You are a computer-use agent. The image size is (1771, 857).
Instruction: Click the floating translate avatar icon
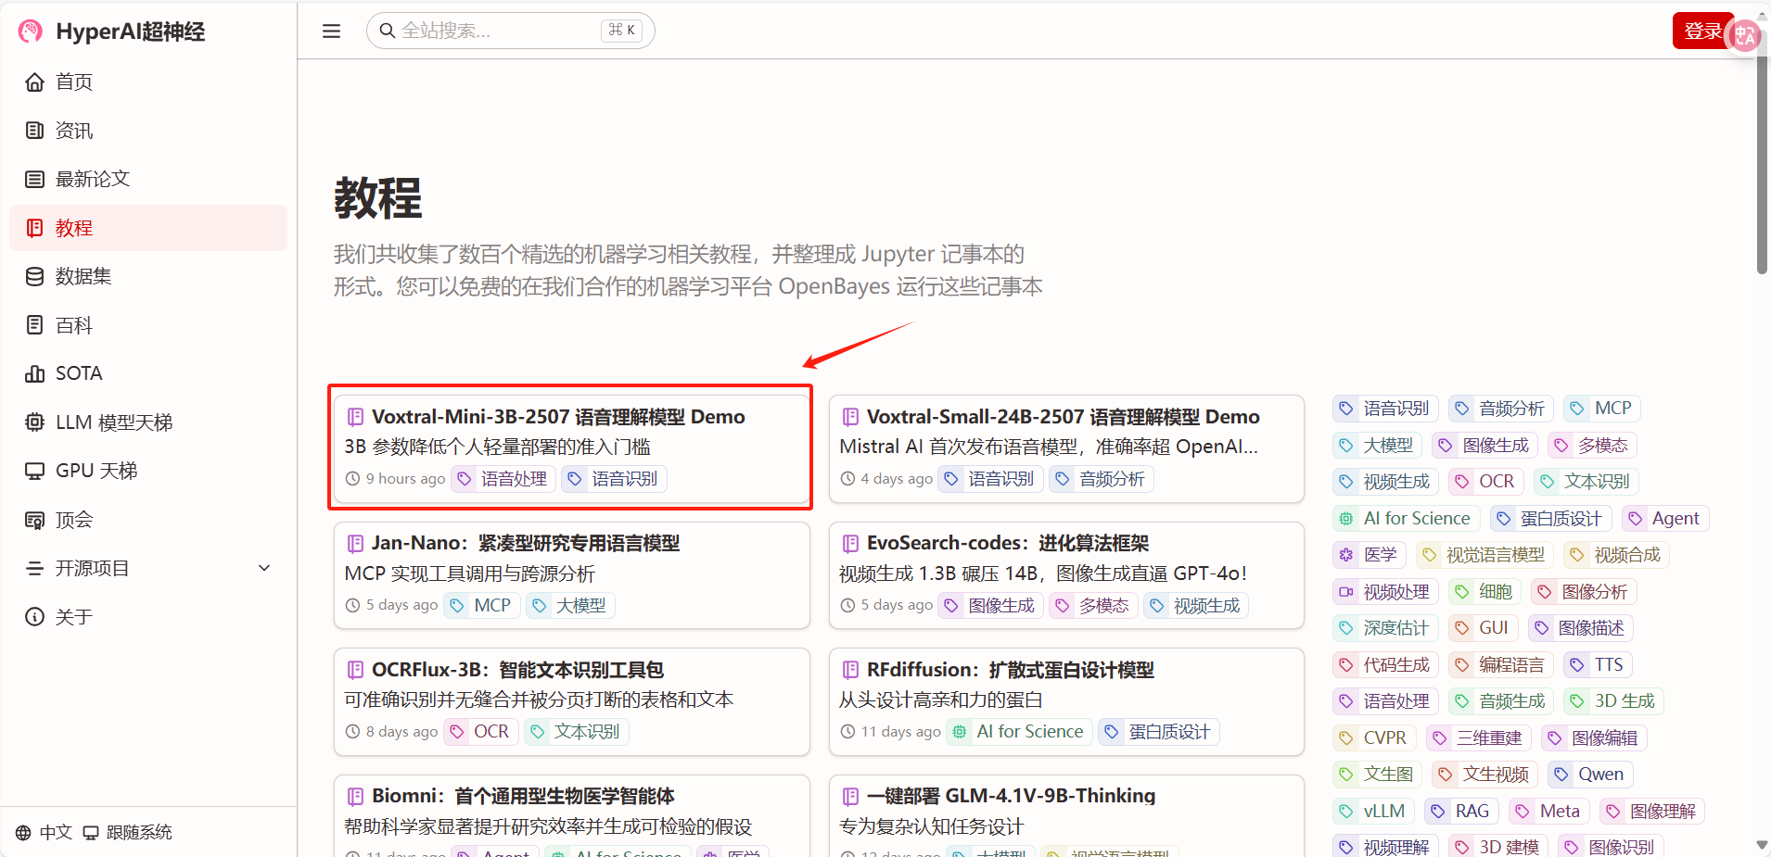[1745, 35]
